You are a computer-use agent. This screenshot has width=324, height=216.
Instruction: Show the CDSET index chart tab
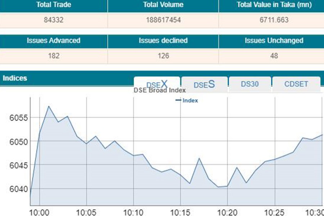coord(296,84)
